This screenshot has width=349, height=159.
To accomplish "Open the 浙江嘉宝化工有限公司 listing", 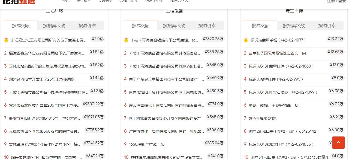I will 49,40.
